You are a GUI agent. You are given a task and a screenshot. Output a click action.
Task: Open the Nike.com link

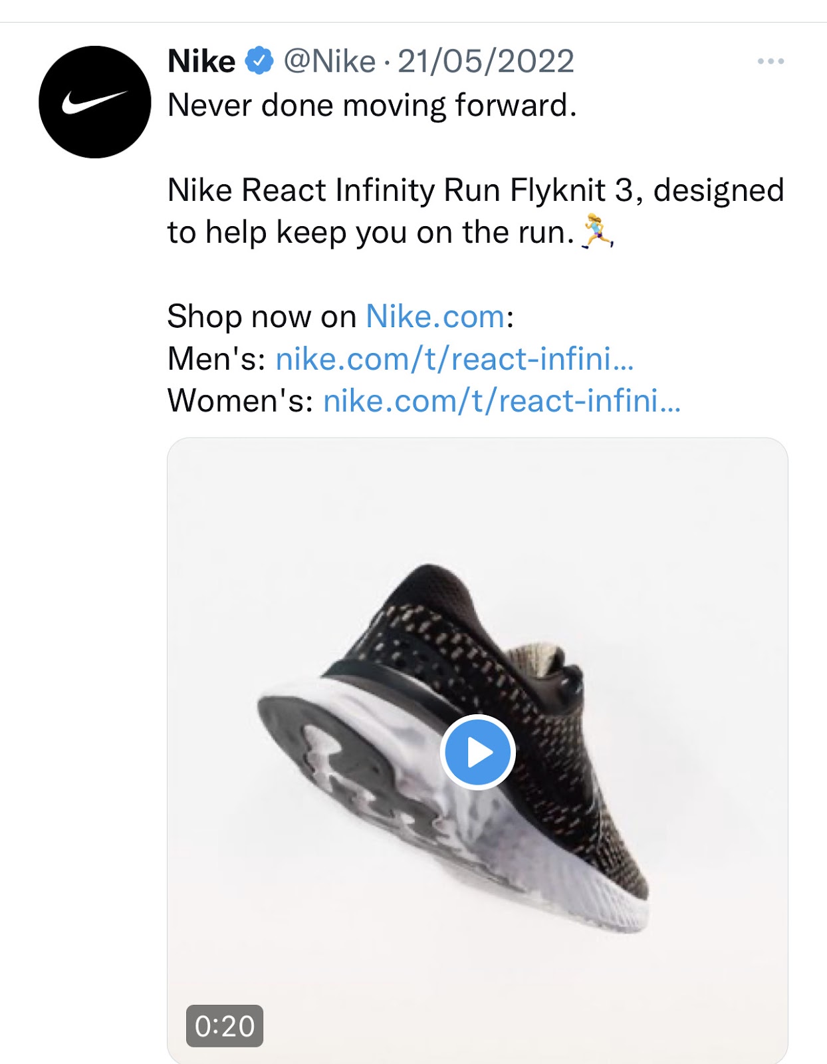[x=435, y=317]
